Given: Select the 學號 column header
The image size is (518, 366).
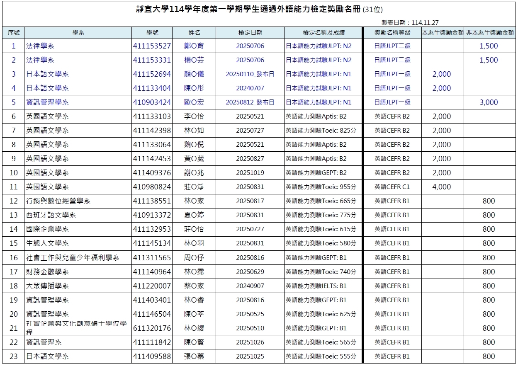Looking at the screenshot, I should coord(152,33).
